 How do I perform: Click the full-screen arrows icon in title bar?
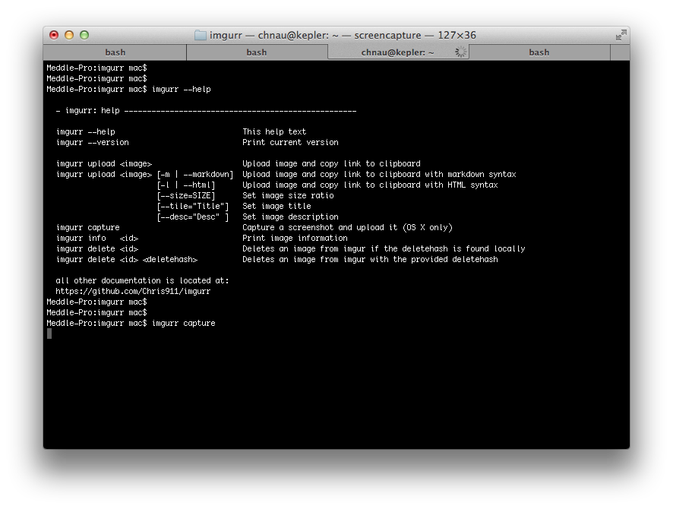click(x=621, y=35)
